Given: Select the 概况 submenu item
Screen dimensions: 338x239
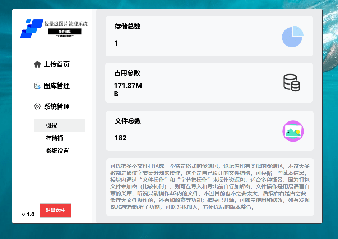Looking at the screenshot, I should pyautogui.click(x=60, y=125).
